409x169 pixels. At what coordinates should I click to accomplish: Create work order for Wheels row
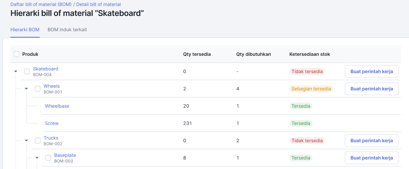[x=371, y=89]
